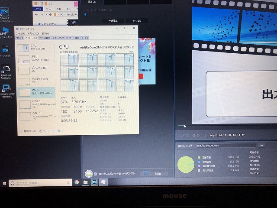Click microphone icon in taskbar search box
This screenshot has width=277, height=208.
pos(68,182)
